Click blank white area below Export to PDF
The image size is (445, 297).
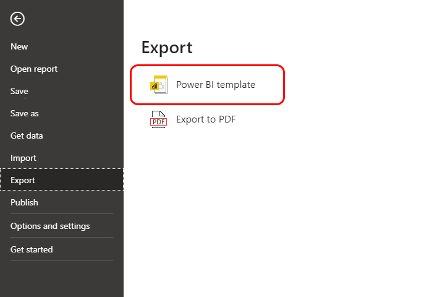(284, 213)
